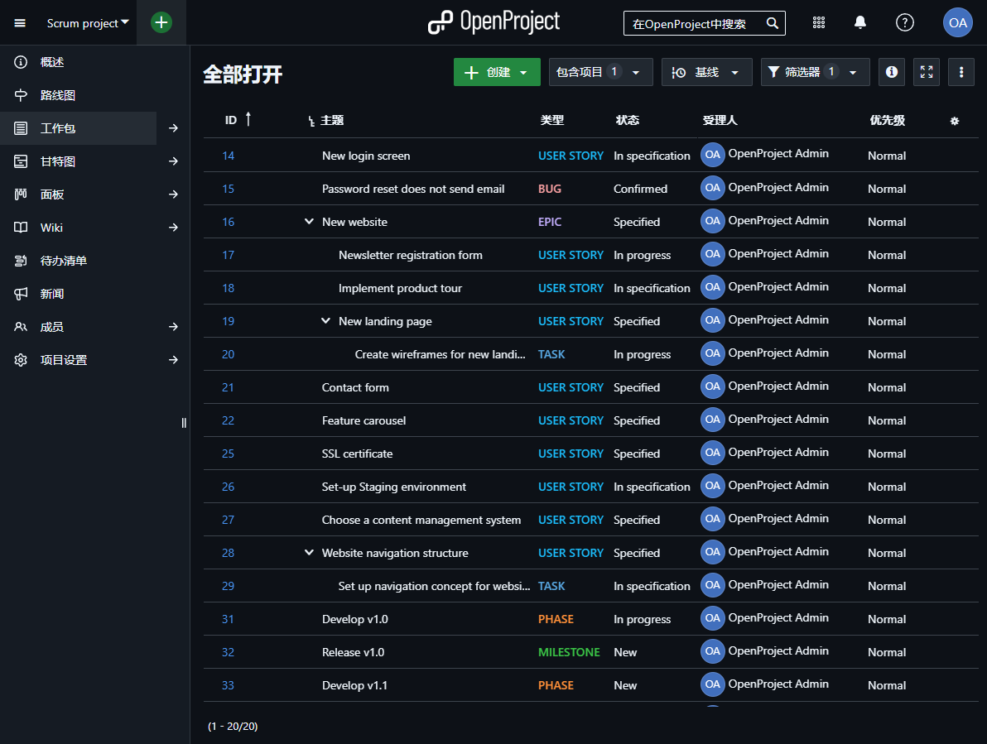Image resolution: width=987 pixels, height=744 pixels.
Task: Click 'SSL certificate' subject
Action: [357, 454]
